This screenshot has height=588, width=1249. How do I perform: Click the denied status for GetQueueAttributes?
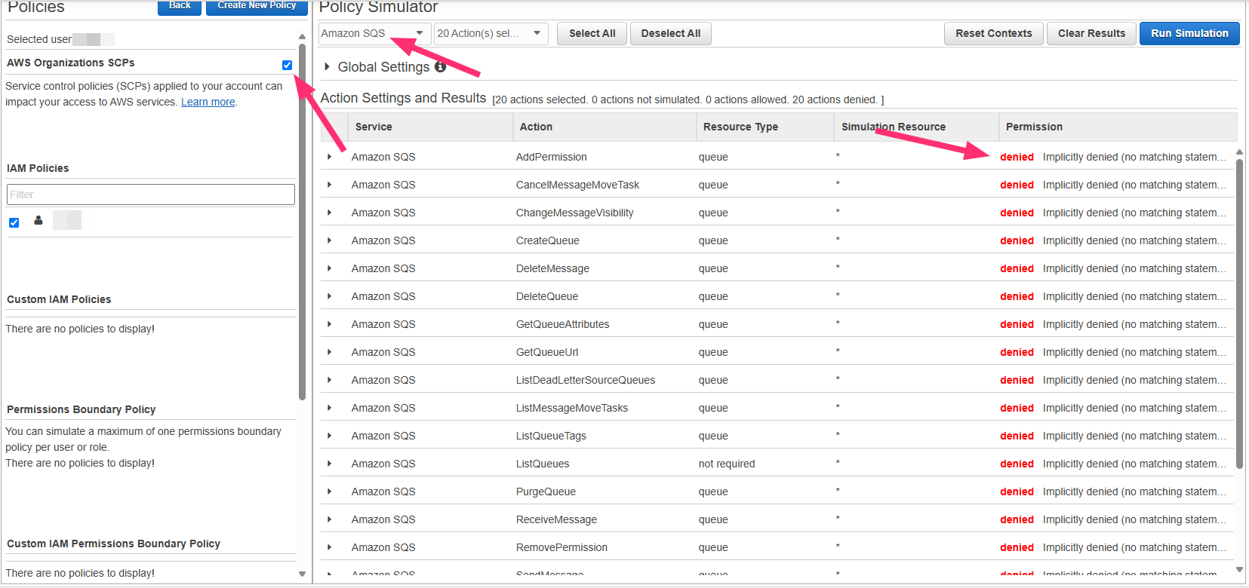(x=1017, y=324)
